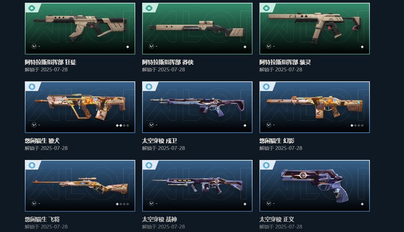Click the 阿特拉斯指挥部 狂徒 skin name
Screen dimensions: 404x232
(x=50, y=62)
